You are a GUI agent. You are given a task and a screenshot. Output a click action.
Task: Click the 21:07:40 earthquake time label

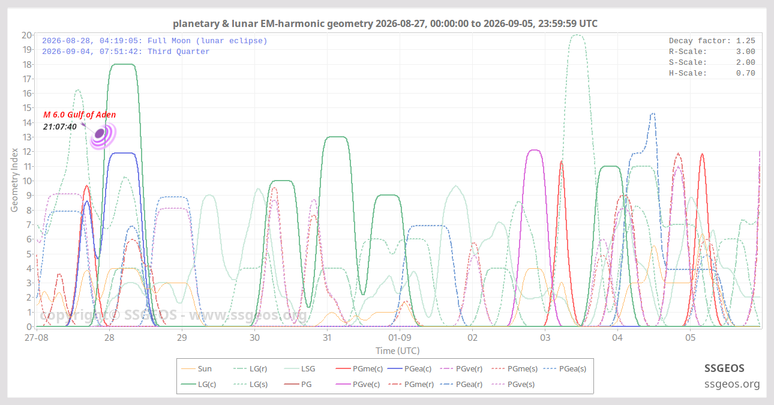click(x=60, y=127)
